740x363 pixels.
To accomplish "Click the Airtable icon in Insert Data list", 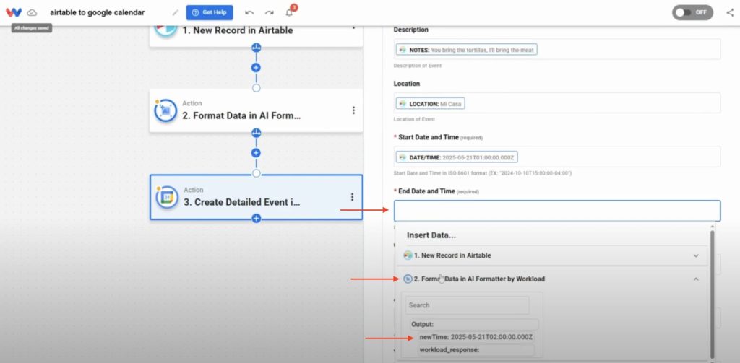I will pos(408,255).
